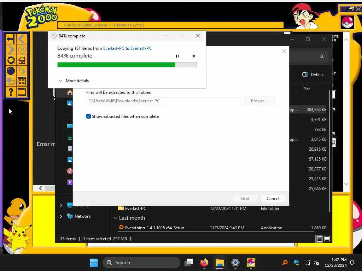Click the T-arrow icon in Pokémon toolbar
The height and width of the screenshot is (271, 362).
pyautogui.click(x=22, y=71)
